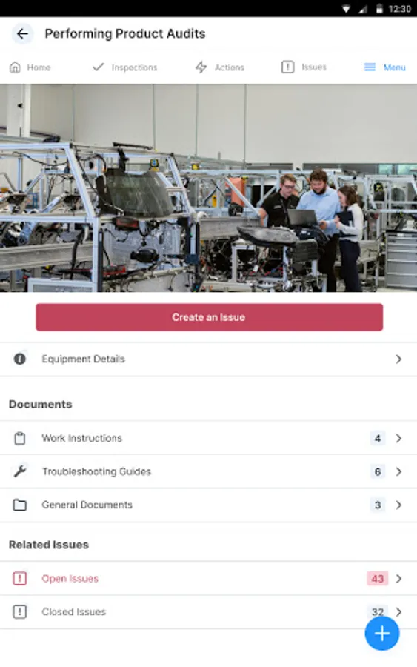This screenshot has width=417, height=667.
Task: Switch to the Inspections tab
Action: pos(125,67)
